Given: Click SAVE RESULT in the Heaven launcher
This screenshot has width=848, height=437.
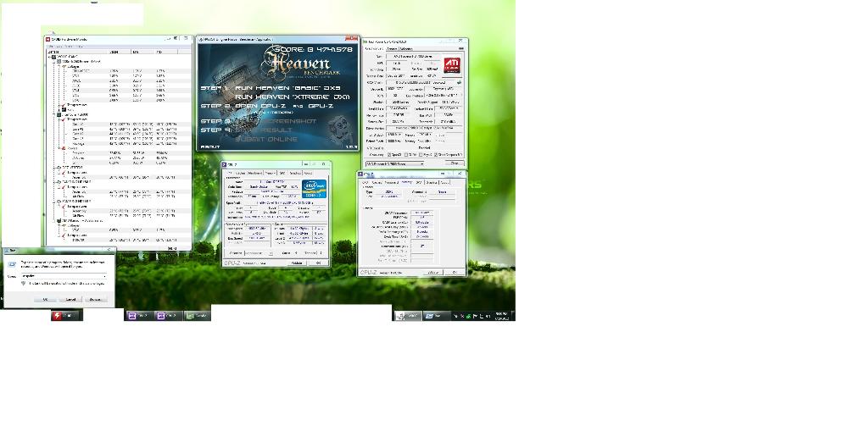Looking at the screenshot, I should (x=264, y=130).
